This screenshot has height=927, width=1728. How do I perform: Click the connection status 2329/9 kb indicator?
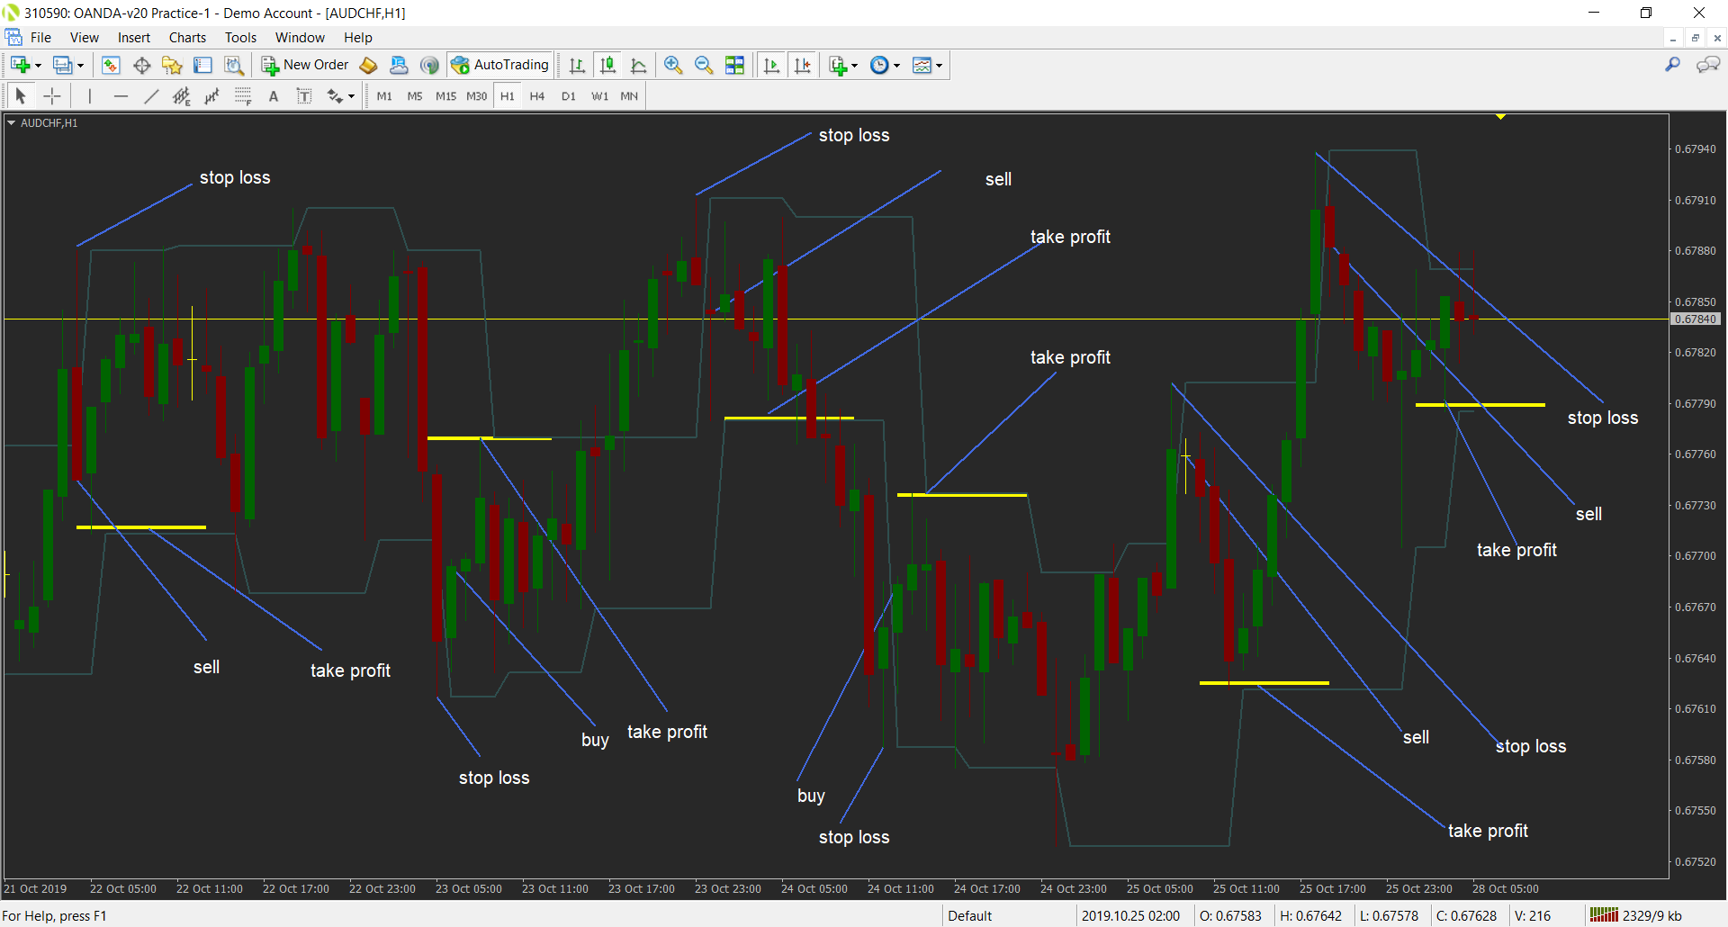[x=1635, y=915]
